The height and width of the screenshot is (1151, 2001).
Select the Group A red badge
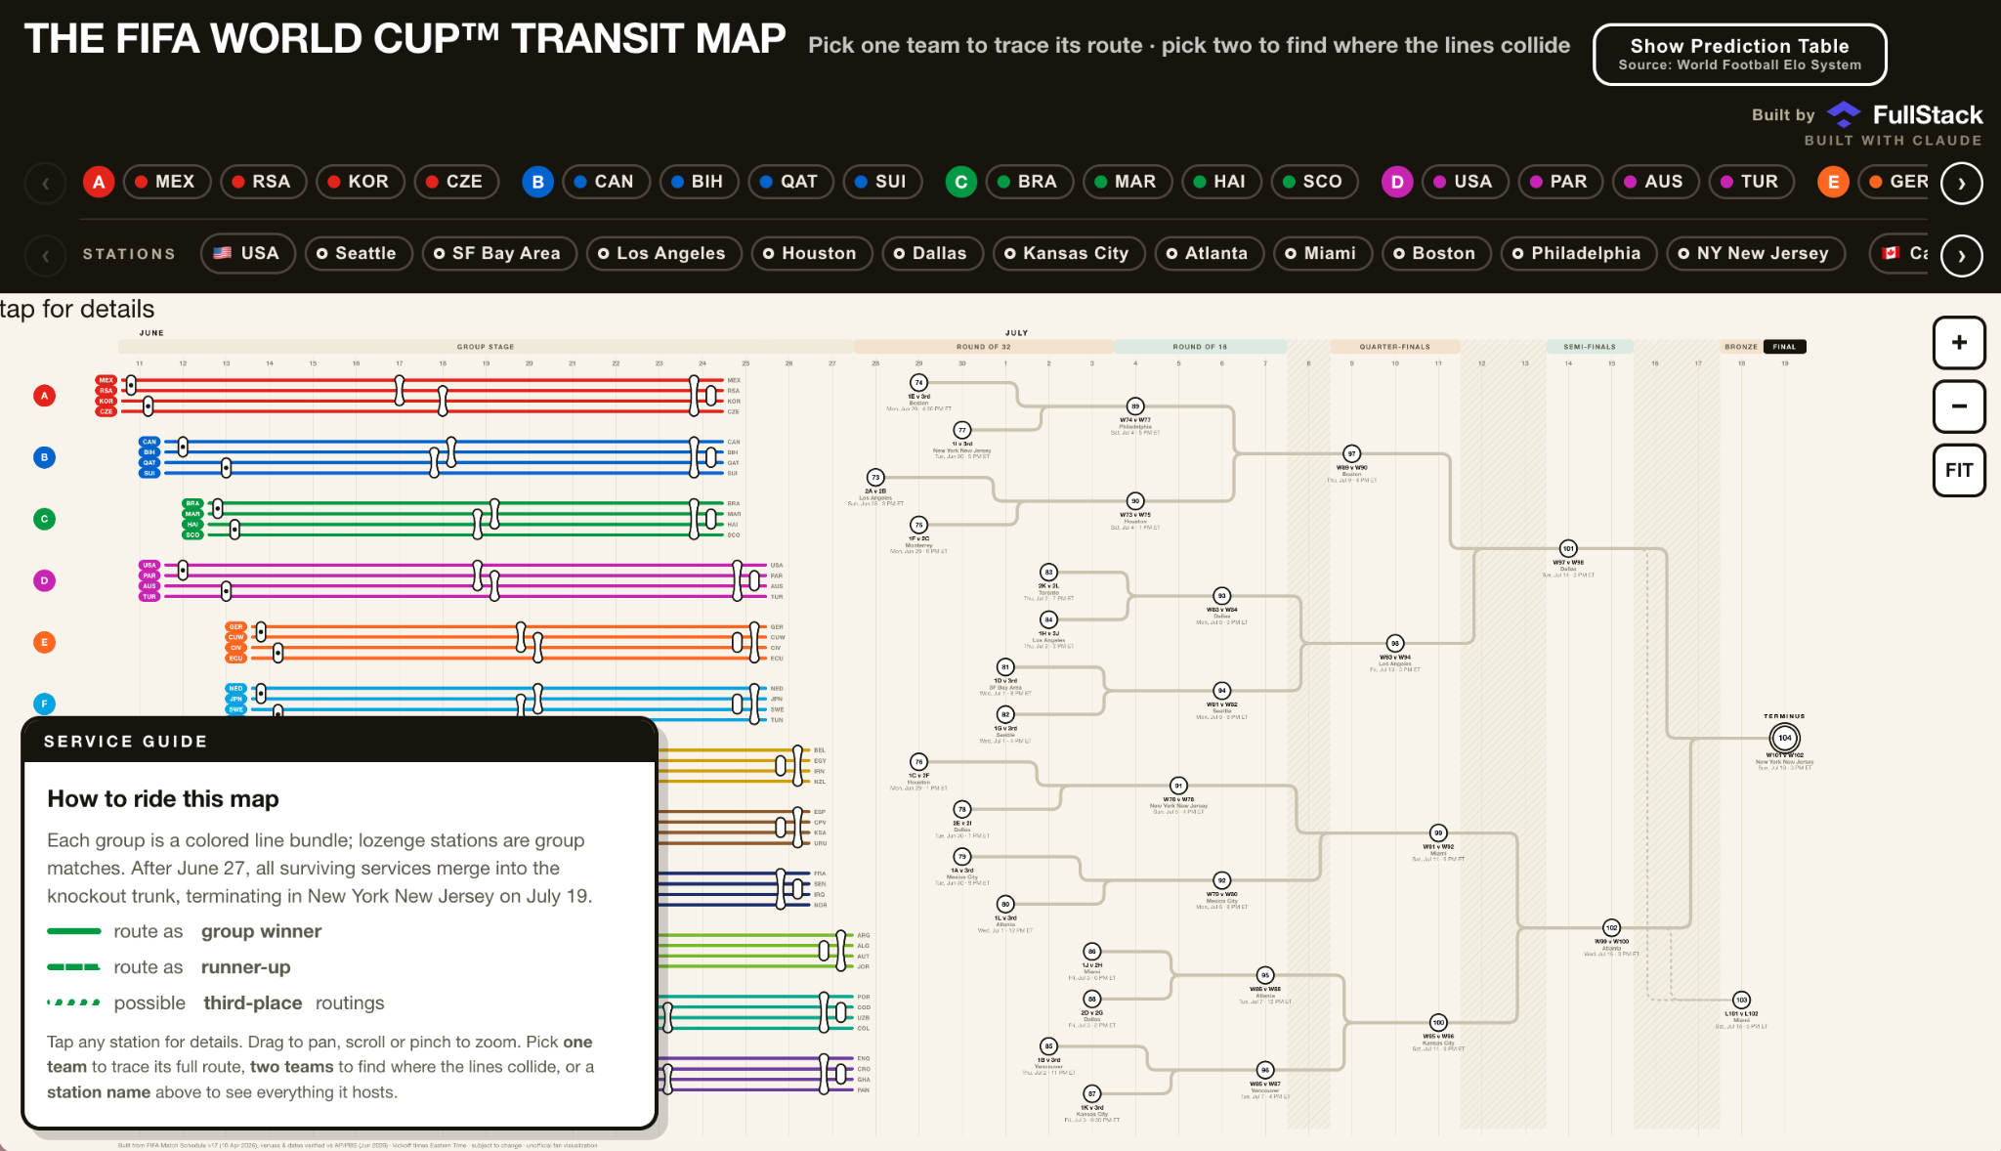click(x=99, y=182)
